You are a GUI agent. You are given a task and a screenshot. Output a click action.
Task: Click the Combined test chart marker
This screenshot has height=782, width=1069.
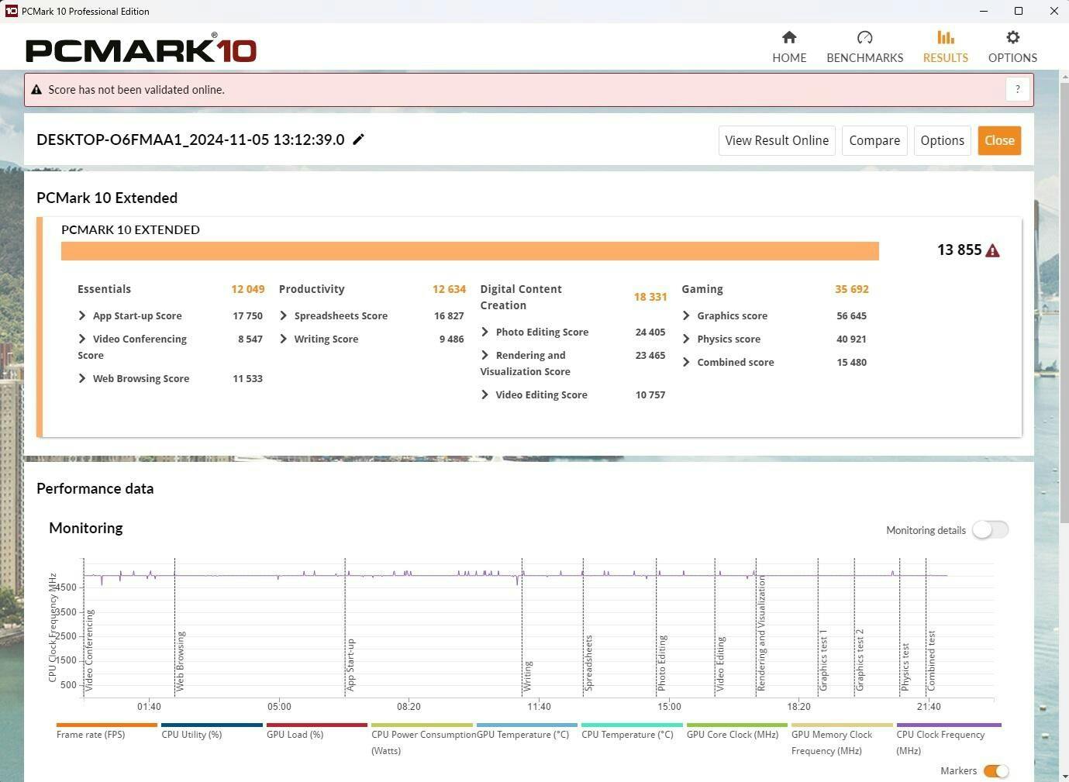931,660
